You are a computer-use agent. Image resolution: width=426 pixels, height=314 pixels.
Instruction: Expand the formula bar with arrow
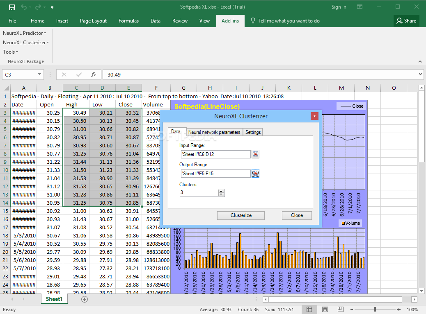click(420, 74)
